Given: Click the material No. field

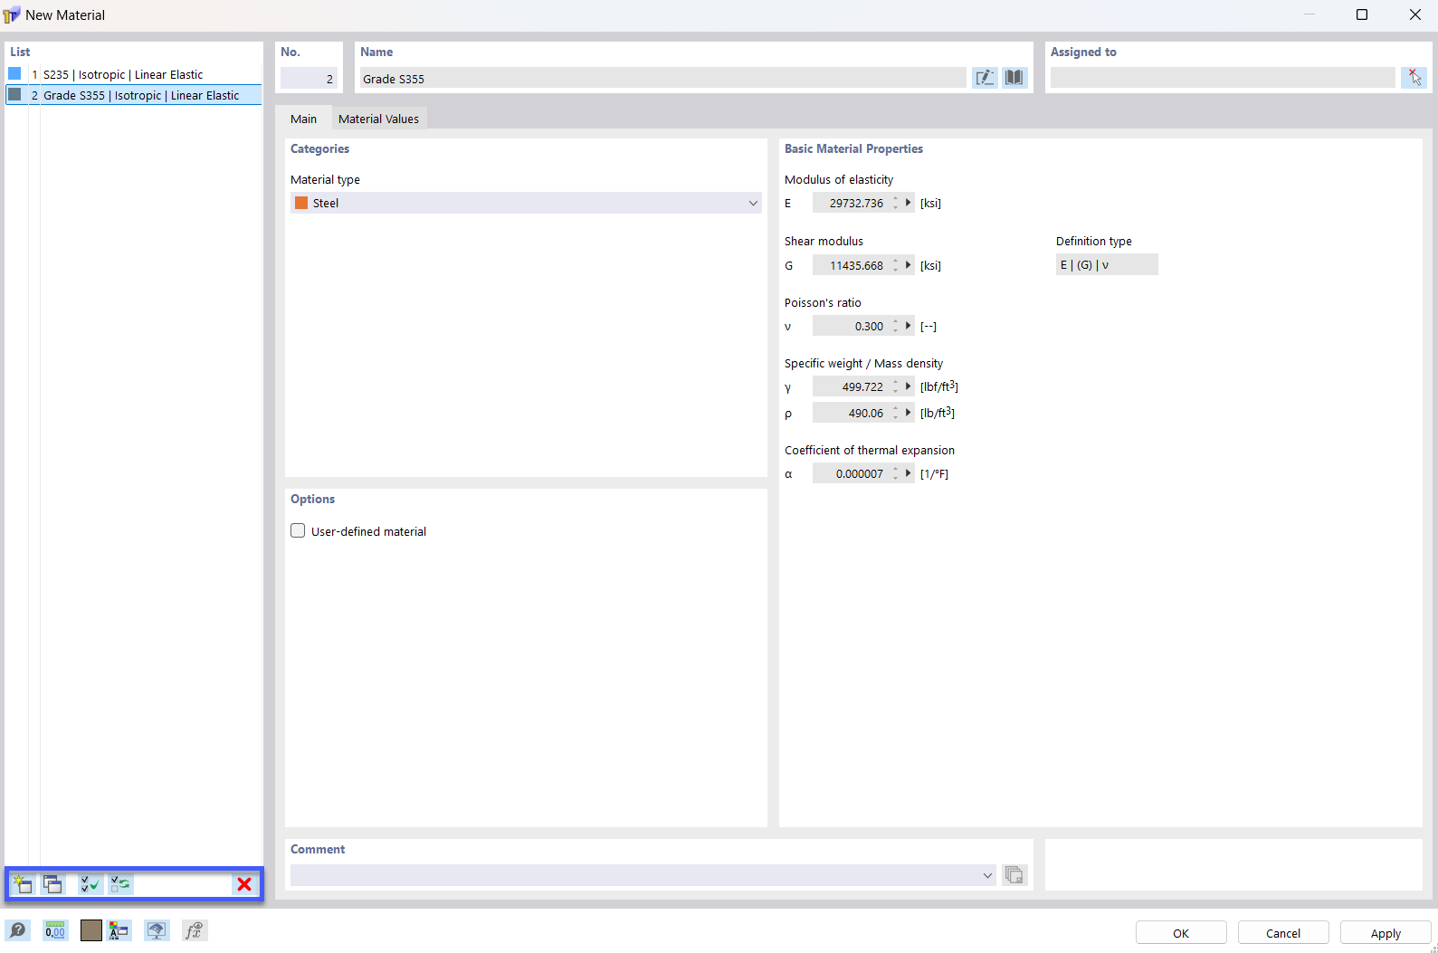Looking at the screenshot, I should pos(309,79).
